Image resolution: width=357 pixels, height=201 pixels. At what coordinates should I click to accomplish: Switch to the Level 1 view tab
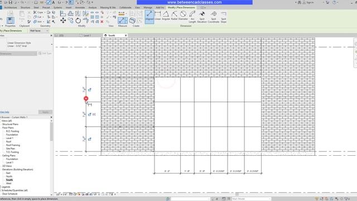(x=87, y=36)
